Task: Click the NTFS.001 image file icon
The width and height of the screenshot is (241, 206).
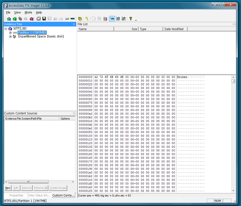Action: pyautogui.click(x=10, y=29)
